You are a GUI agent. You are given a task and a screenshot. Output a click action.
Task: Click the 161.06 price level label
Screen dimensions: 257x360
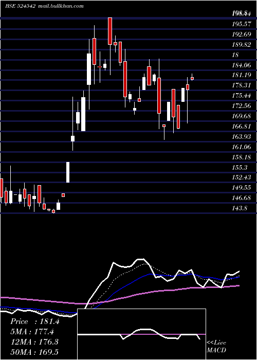tap(242, 147)
